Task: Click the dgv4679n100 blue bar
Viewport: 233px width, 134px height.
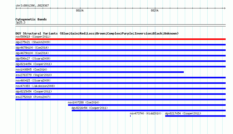Action: 120,56
